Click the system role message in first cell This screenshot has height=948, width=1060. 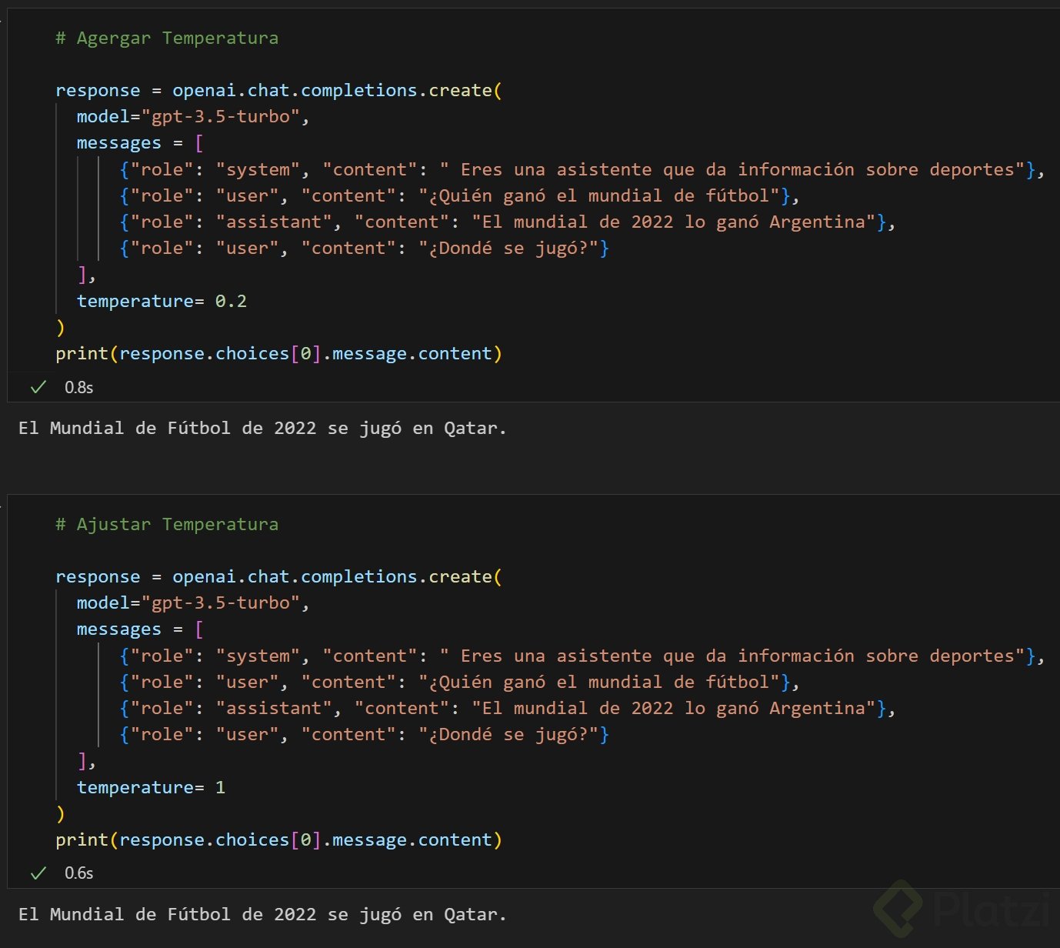click(x=582, y=169)
